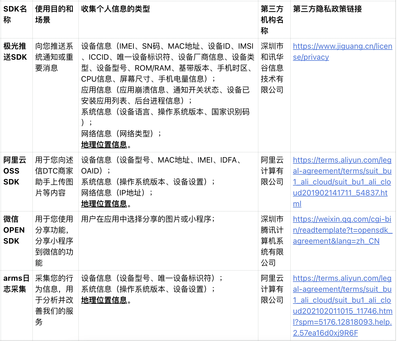The height and width of the screenshot is (341, 397).
Task: Click '地理位置信息' in the 极光推送SDK row
Action: pos(104,145)
